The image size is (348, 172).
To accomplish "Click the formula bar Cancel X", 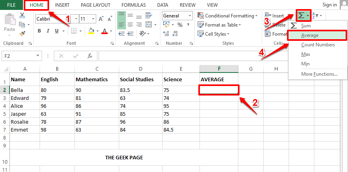I will point(61,56).
